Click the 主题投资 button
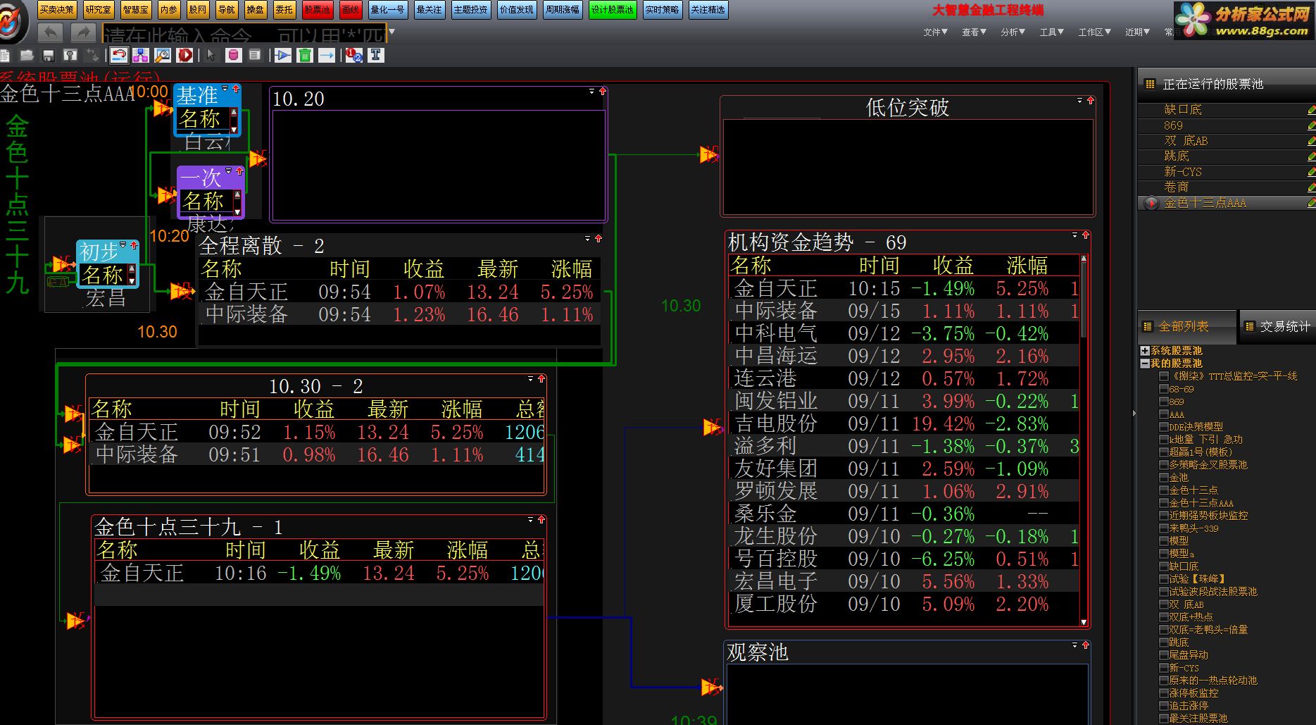Image resolution: width=1316 pixels, height=725 pixels. 470,10
